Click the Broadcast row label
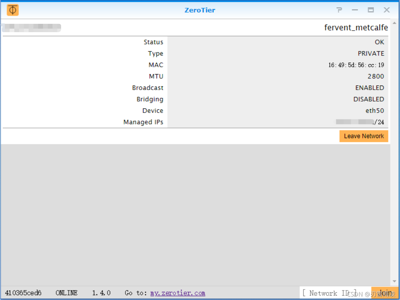The width and height of the screenshot is (400, 300). (x=148, y=88)
